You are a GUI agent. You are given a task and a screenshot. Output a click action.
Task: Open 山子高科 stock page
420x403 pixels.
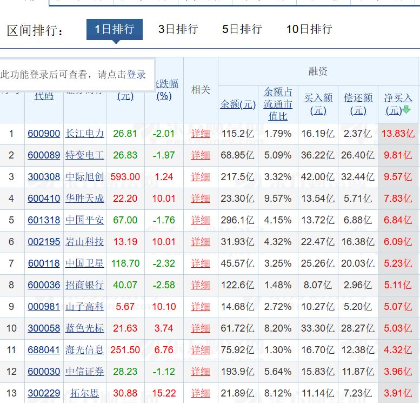pyautogui.click(x=85, y=307)
